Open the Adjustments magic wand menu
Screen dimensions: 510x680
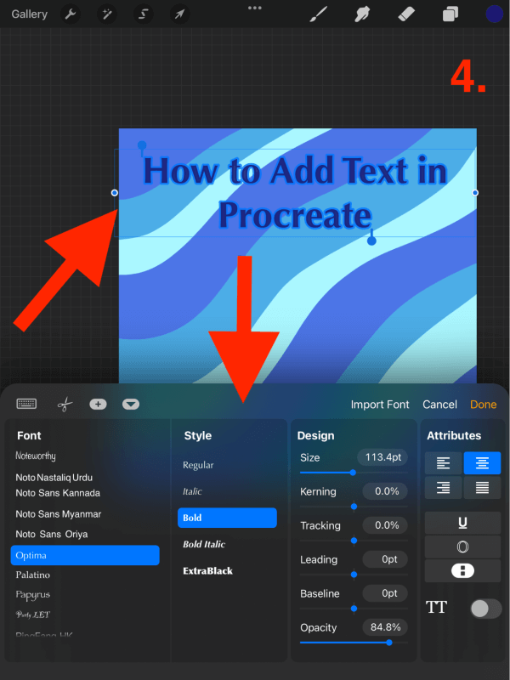(107, 14)
